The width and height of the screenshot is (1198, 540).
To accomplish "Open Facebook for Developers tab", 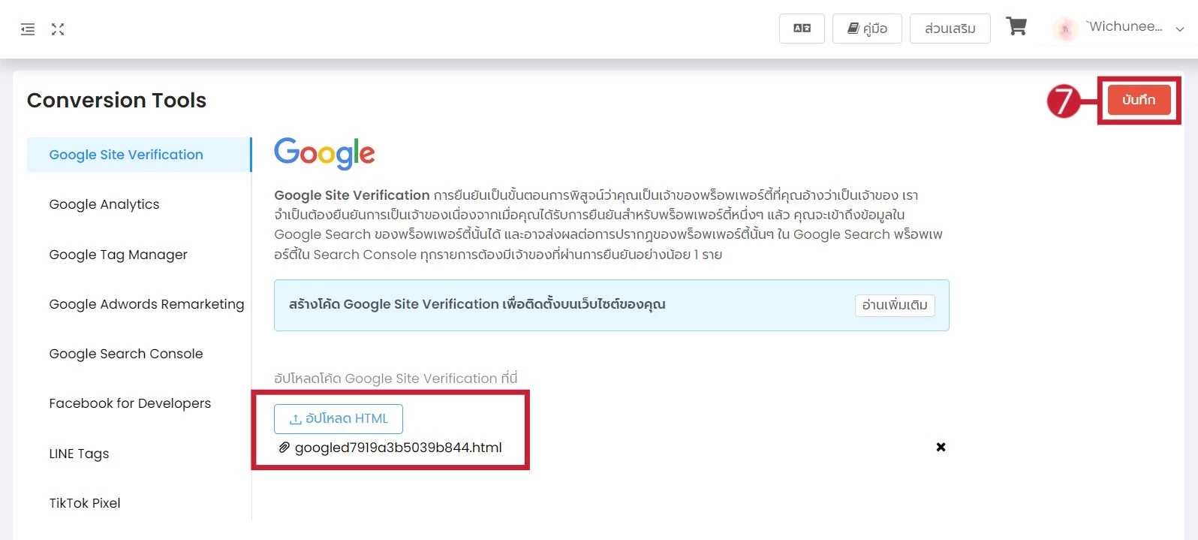I will [139, 403].
